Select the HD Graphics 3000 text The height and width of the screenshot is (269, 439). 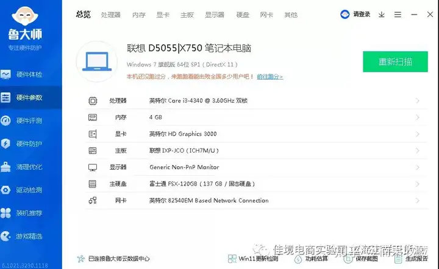(183, 134)
